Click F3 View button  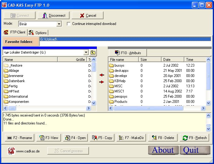click(47, 138)
